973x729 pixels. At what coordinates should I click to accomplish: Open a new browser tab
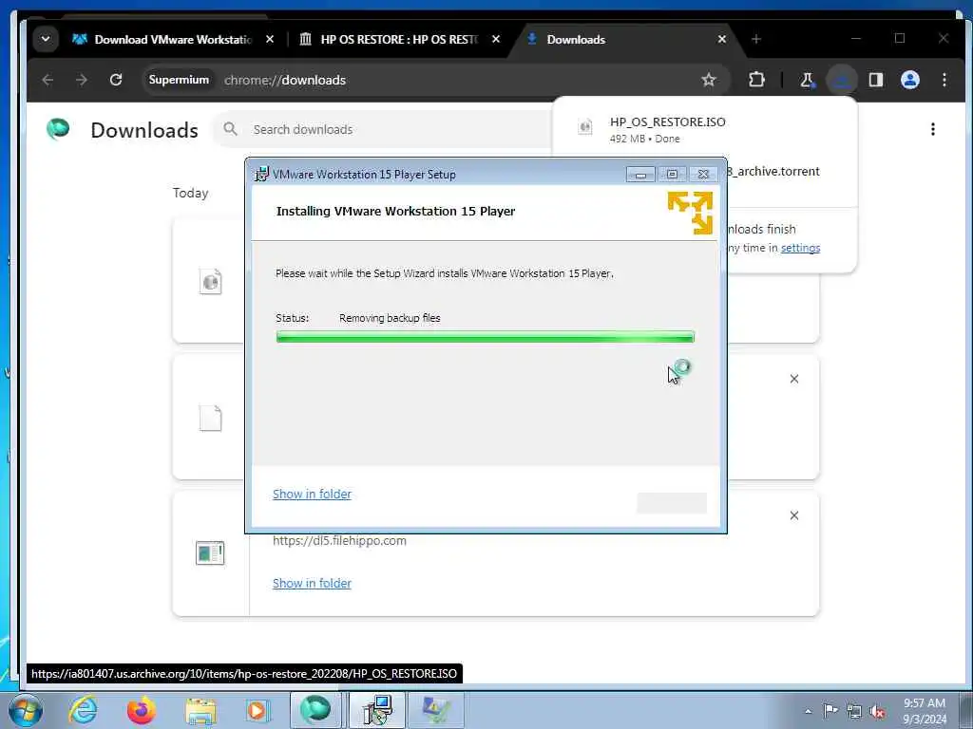(x=755, y=39)
